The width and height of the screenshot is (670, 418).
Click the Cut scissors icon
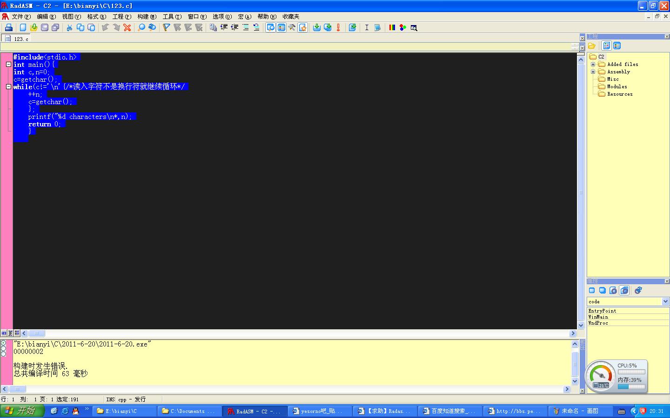point(69,27)
